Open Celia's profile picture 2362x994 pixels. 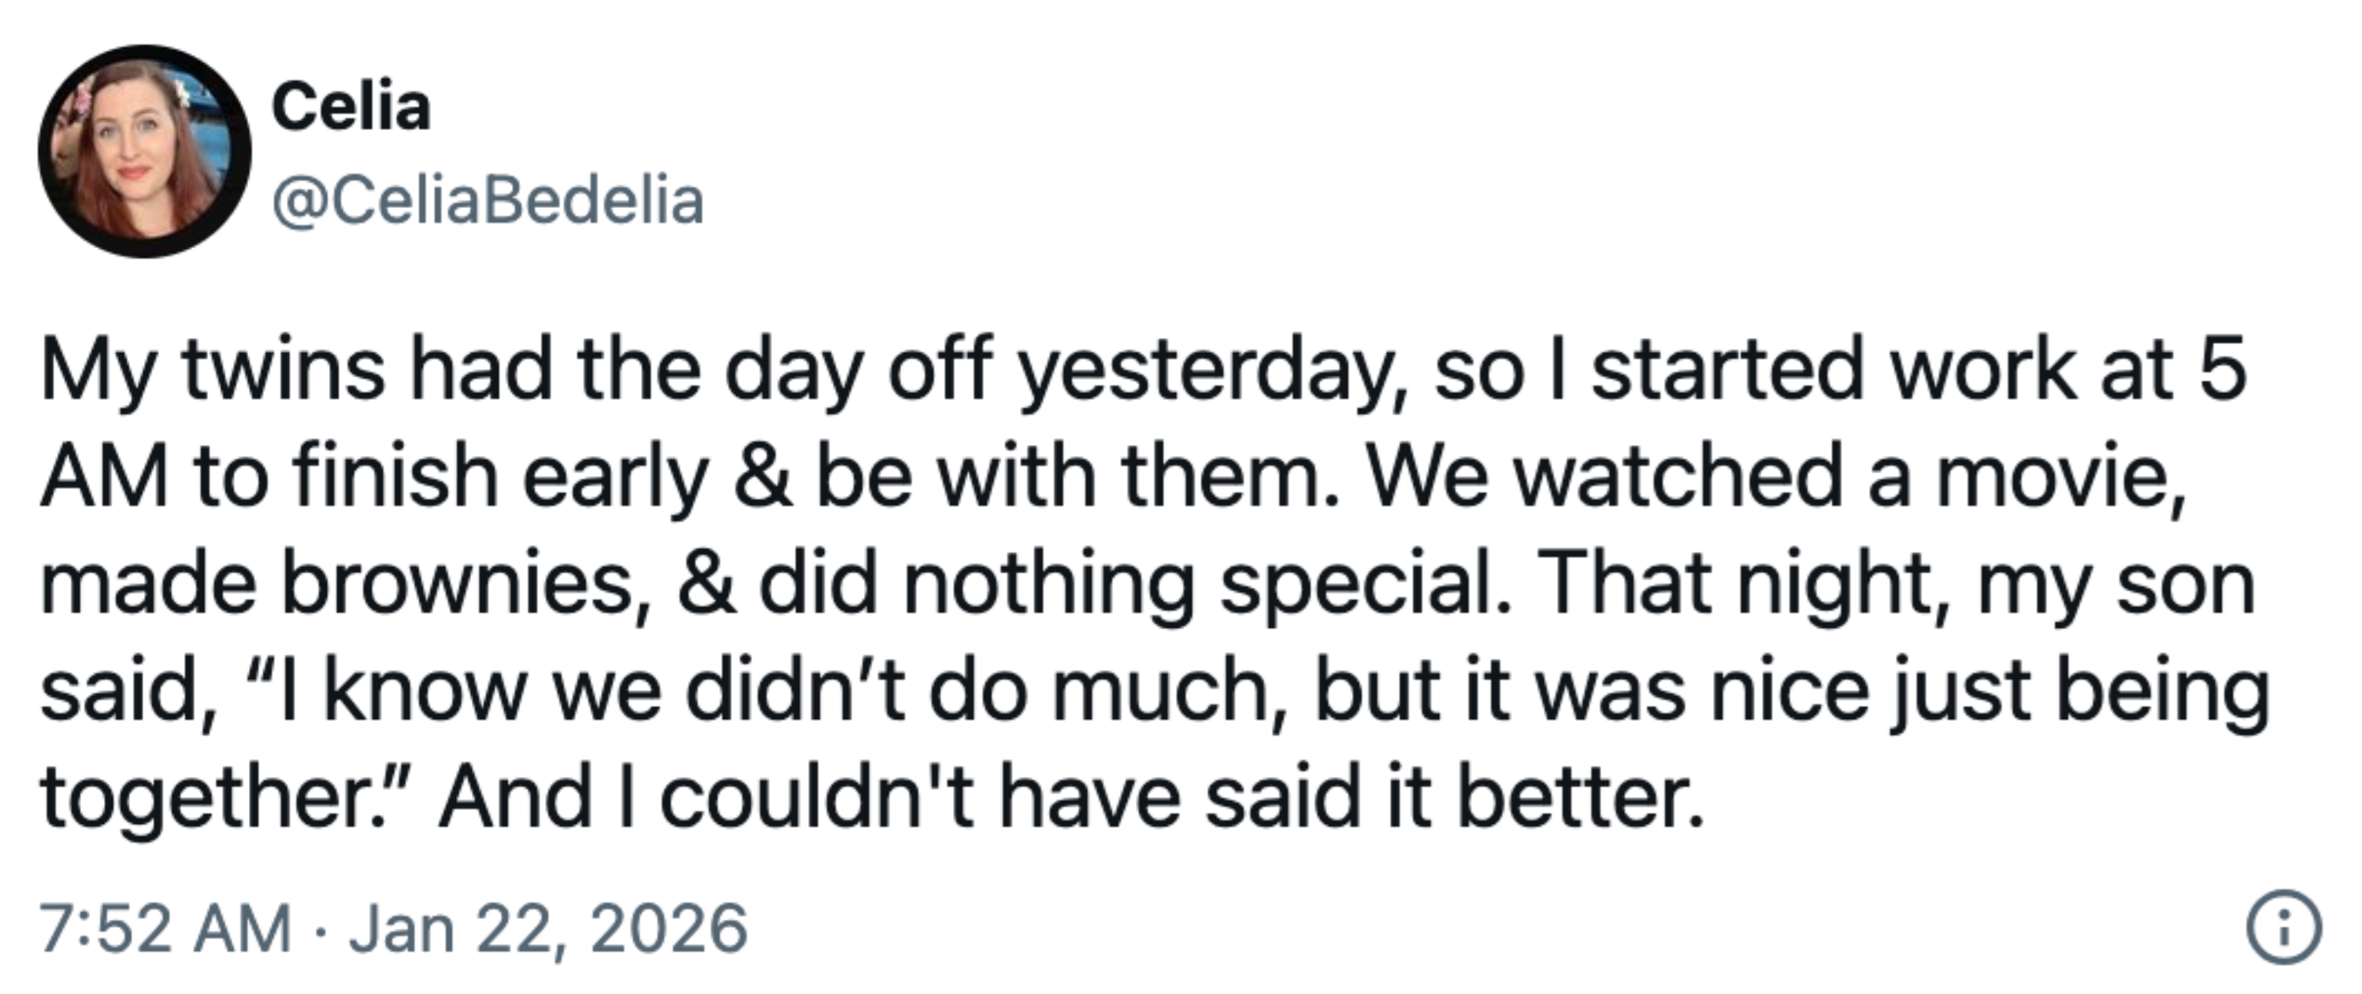pos(144,151)
